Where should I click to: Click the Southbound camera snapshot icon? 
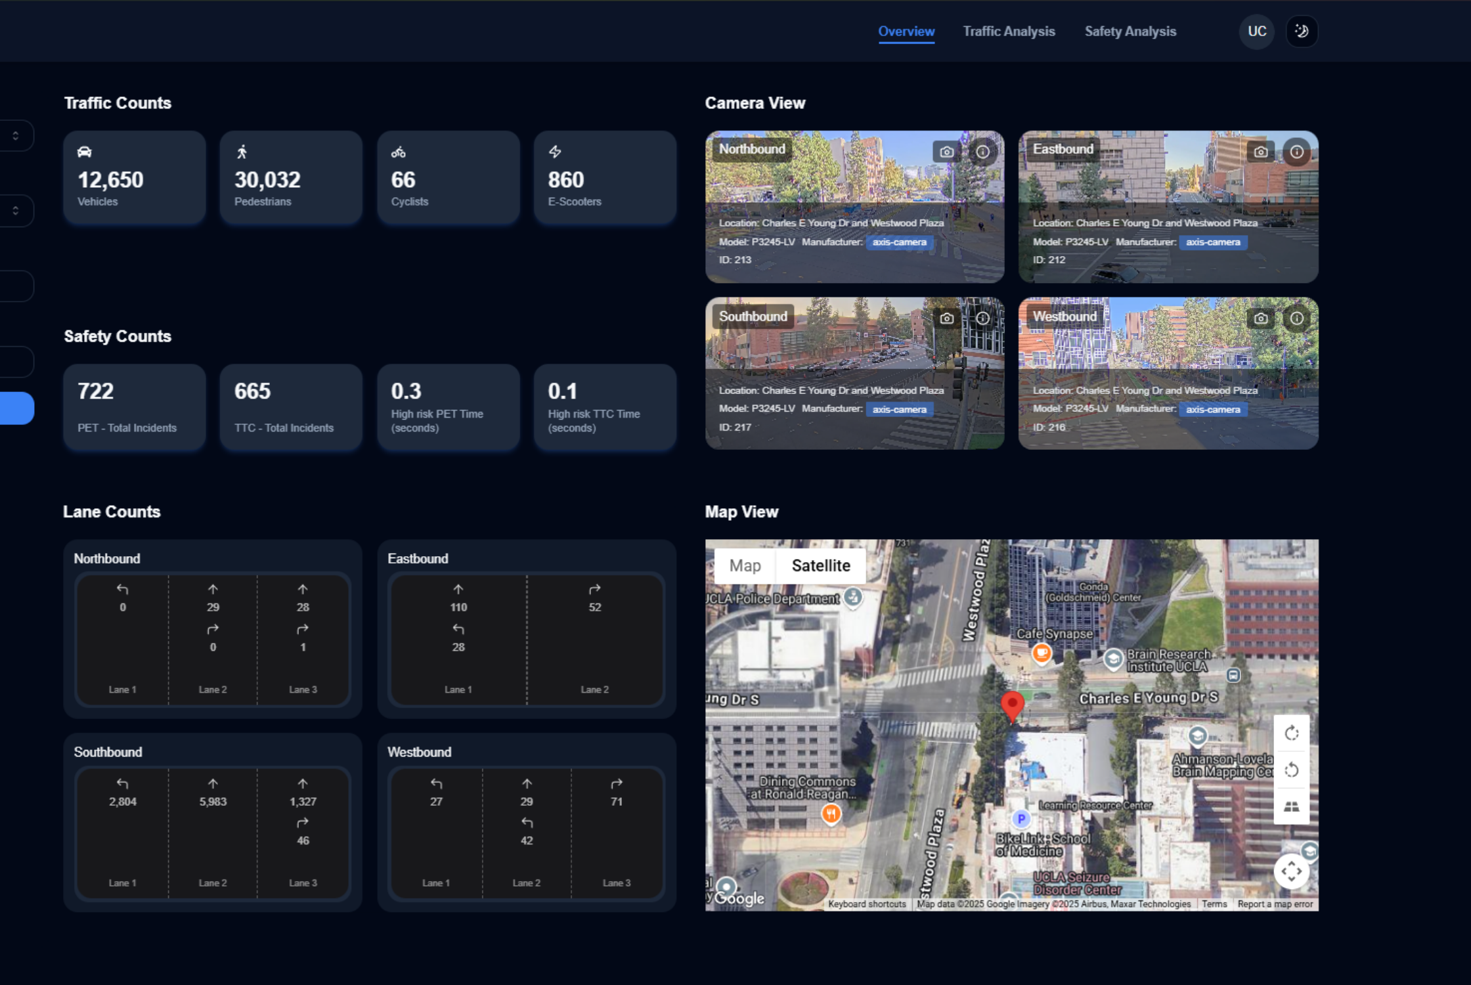(946, 318)
